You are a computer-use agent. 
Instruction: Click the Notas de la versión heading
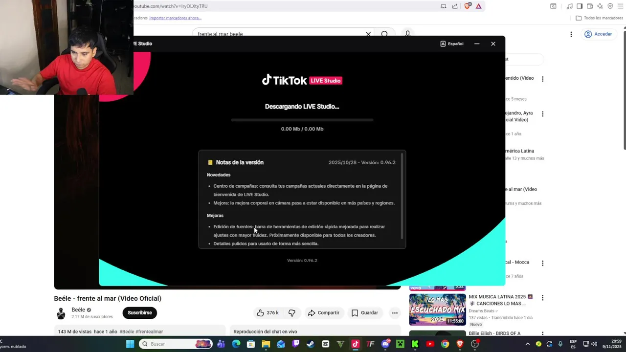(240, 162)
